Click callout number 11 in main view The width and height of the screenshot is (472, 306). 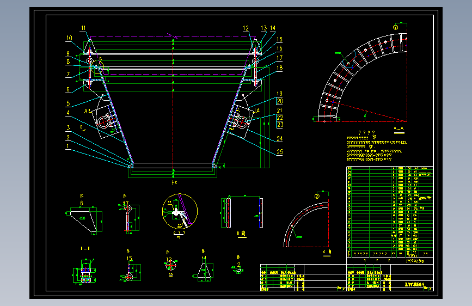pyautogui.click(x=83, y=28)
